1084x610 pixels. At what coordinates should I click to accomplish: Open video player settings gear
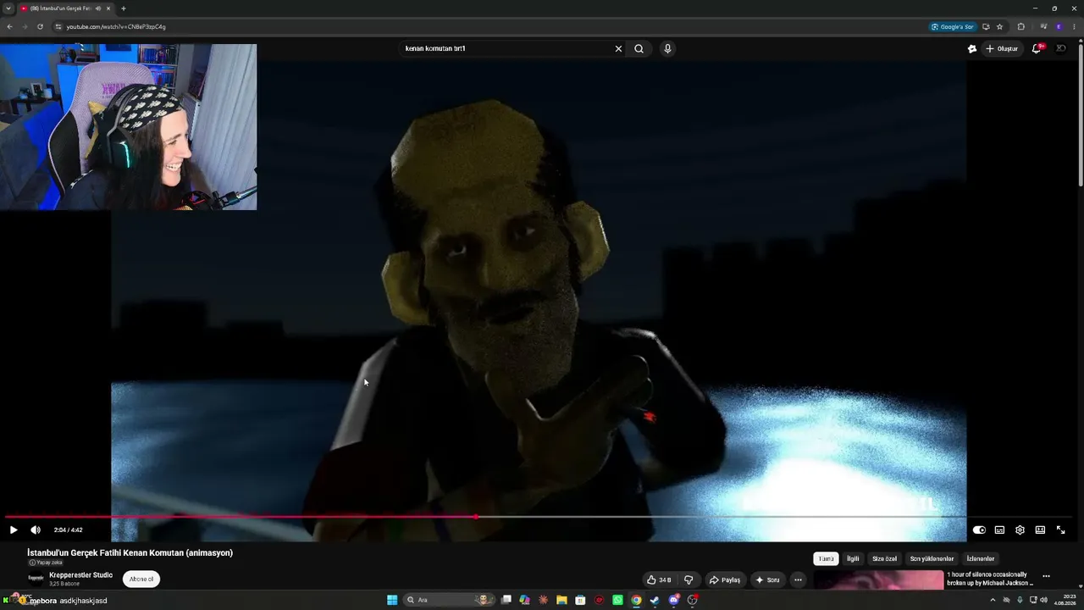[1020, 530]
